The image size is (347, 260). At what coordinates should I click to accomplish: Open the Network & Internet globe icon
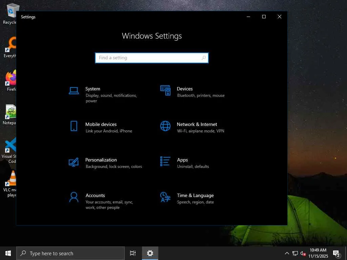pos(165,126)
